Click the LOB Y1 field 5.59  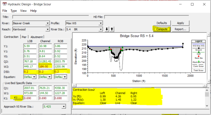30,46
